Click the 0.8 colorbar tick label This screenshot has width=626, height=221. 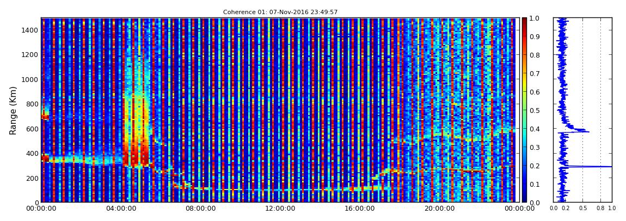click(x=535, y=55)
